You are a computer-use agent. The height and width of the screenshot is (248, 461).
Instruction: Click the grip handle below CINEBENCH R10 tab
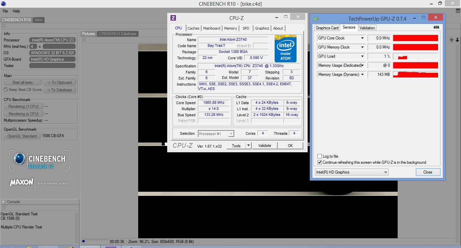click(4, 26)
